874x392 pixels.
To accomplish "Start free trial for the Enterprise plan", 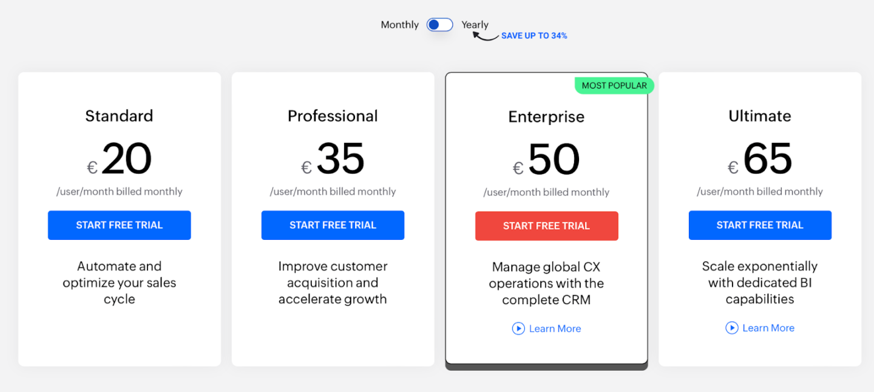I will click(546, 225).
